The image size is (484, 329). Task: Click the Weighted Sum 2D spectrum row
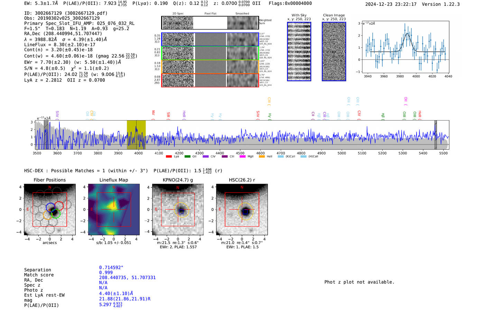point(210,23)
